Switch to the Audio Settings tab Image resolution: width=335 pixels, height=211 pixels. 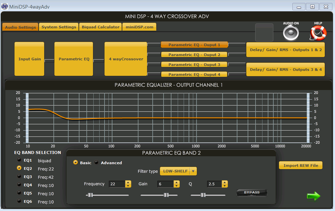click(x=20, y=27)
